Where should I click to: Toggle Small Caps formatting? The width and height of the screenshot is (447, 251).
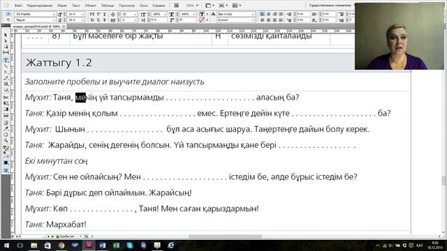[x=91, y=20]
